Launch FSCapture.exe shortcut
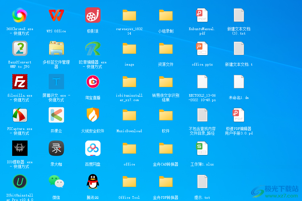302x201 pixels. [x=20, y=115]
